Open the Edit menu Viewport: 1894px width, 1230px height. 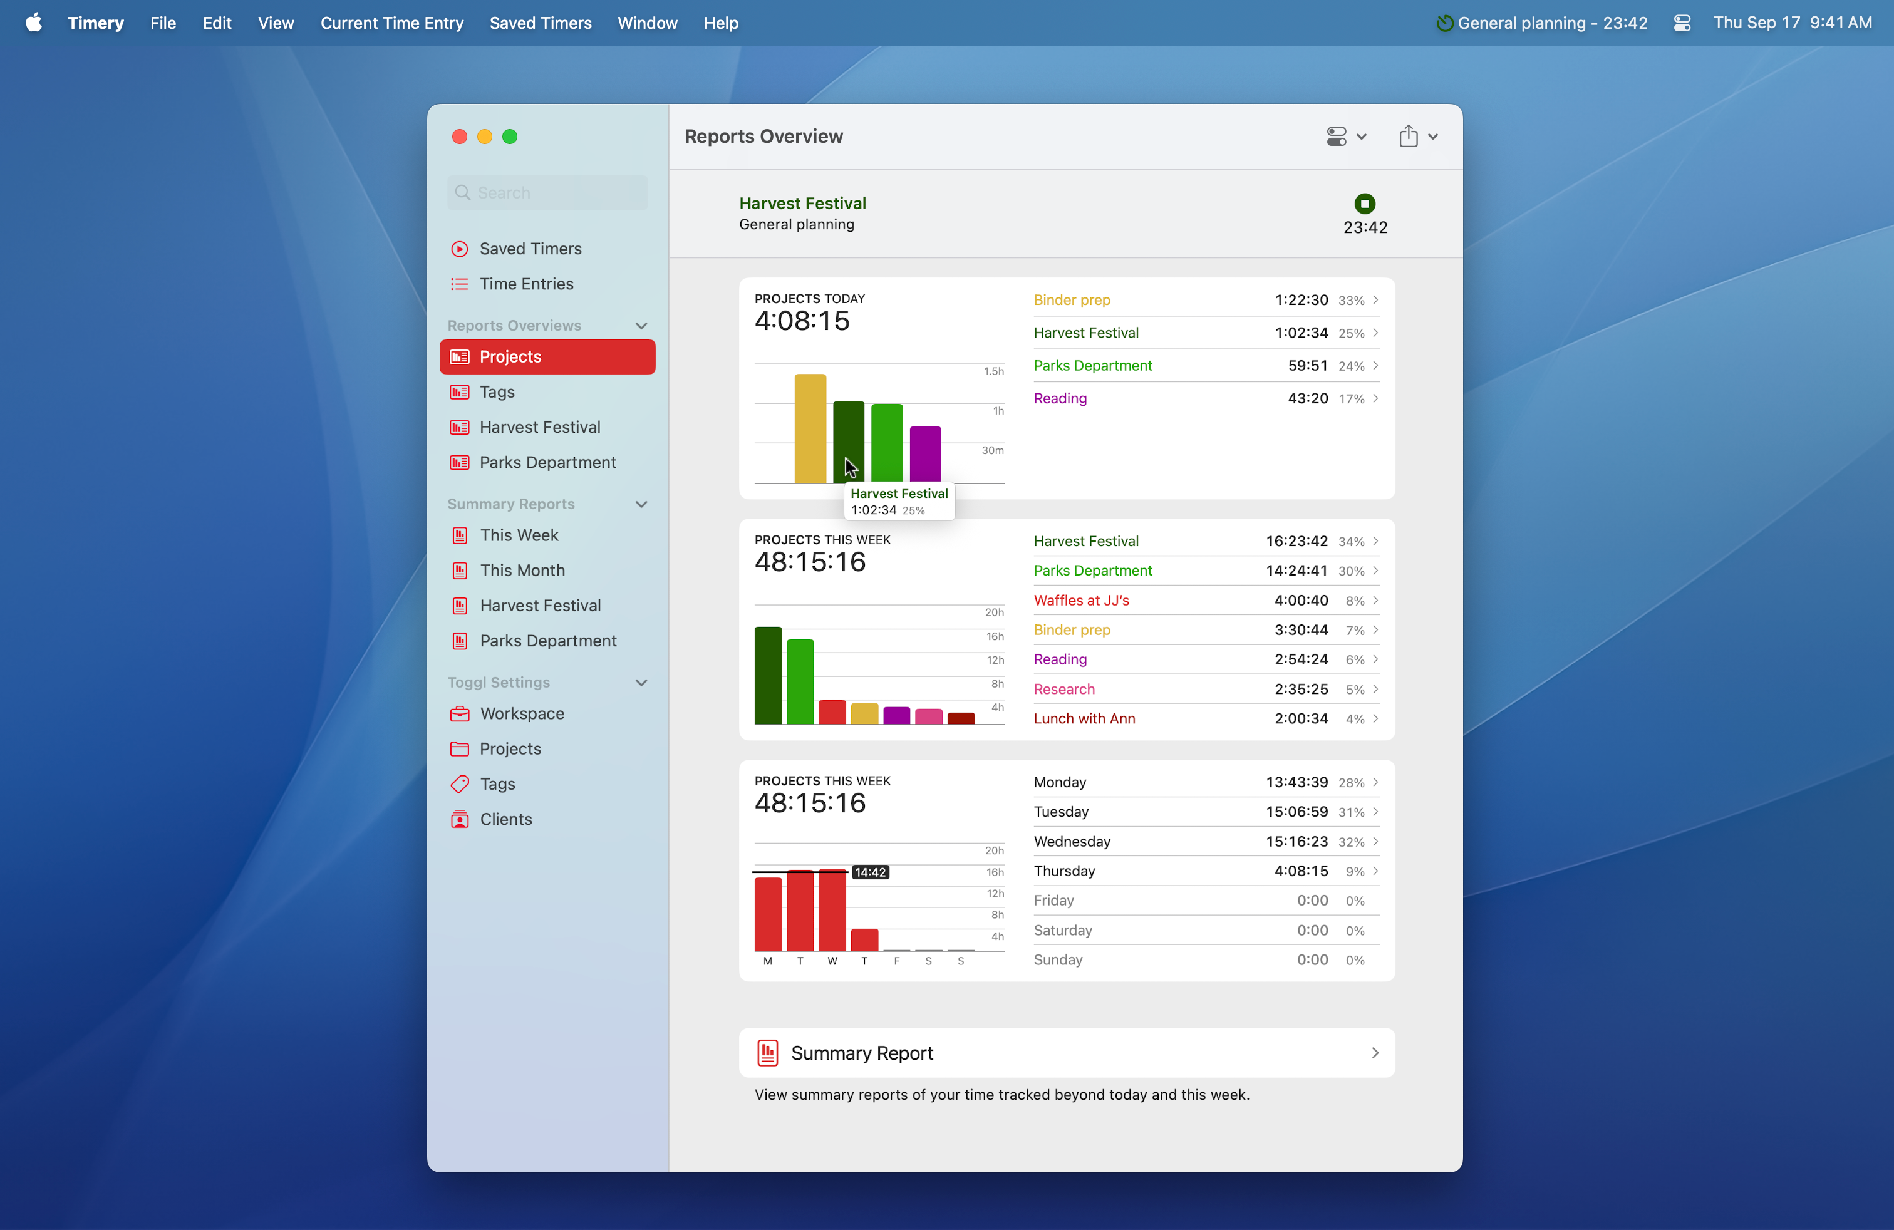click(x=217, y=23)
